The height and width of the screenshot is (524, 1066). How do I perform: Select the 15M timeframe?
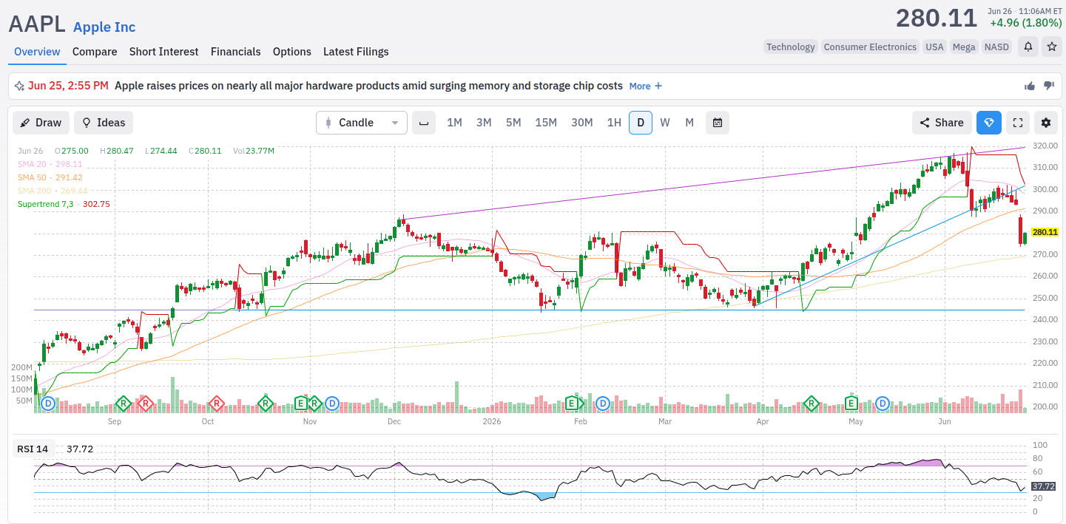[546, 123]
